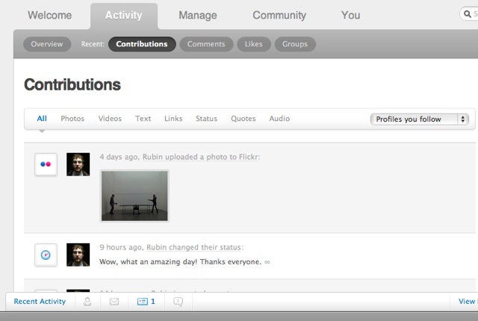Go to the Manage tab
Viewport: 478px width, 321px height.
pyautogui.click(x=198, y=15)
